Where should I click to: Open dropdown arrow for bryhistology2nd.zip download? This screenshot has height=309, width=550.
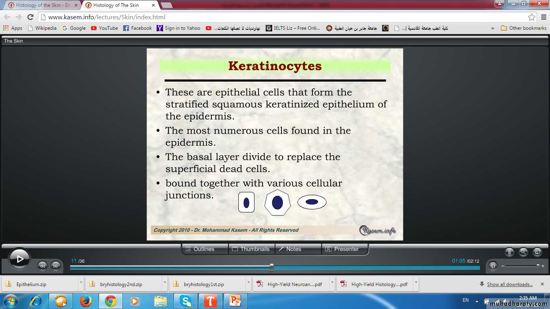pos(165,283)
